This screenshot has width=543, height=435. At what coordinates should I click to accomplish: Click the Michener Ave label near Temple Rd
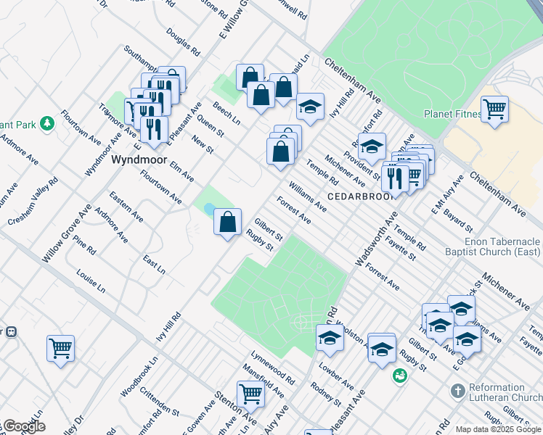pyautogui.click(x=345, y=171)
